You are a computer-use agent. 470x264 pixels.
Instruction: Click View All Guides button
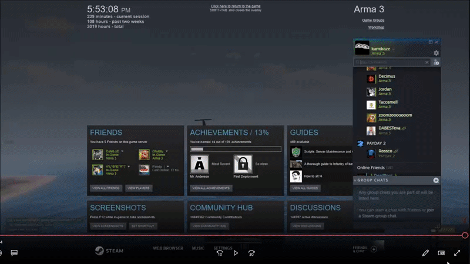(x=305, y=188)
